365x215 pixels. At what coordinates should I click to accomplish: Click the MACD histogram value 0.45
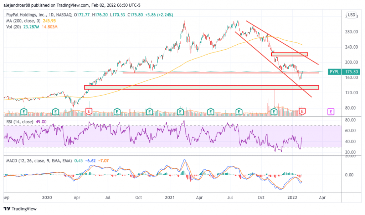point(78,161)
